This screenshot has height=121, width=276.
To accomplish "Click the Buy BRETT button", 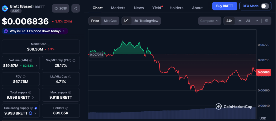I will coord(225,6).
